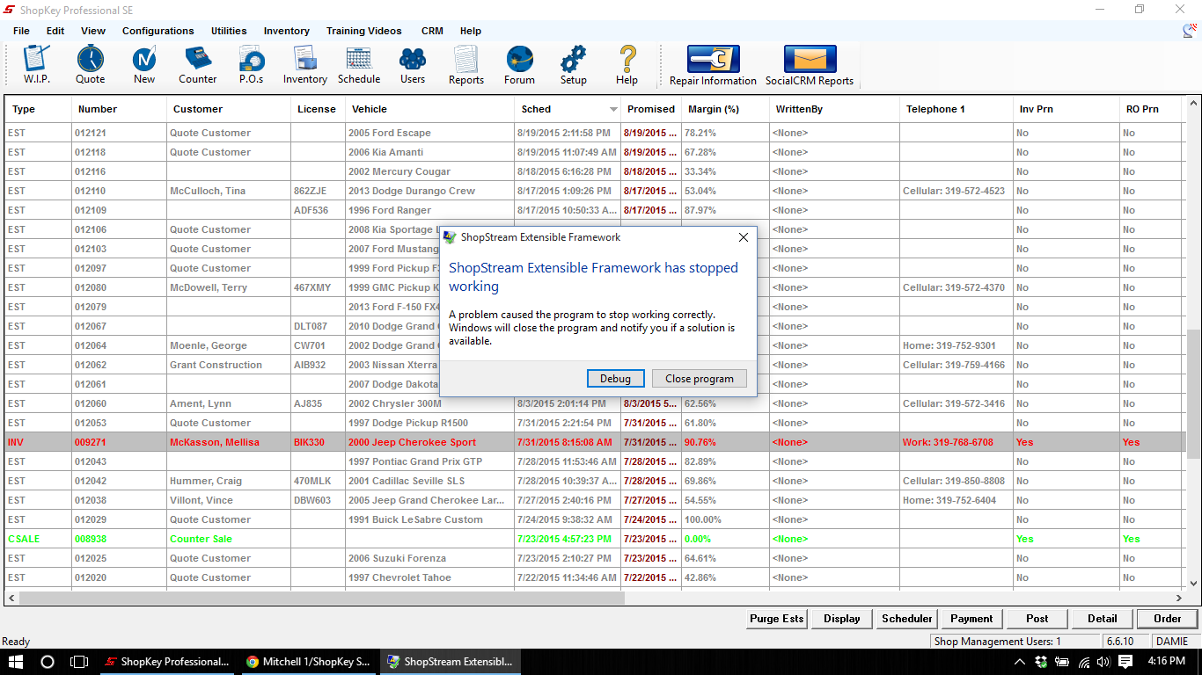Close the ShopStream error dialog with X
This screenshot has width=1202, height=675.
tap(743, 237)
